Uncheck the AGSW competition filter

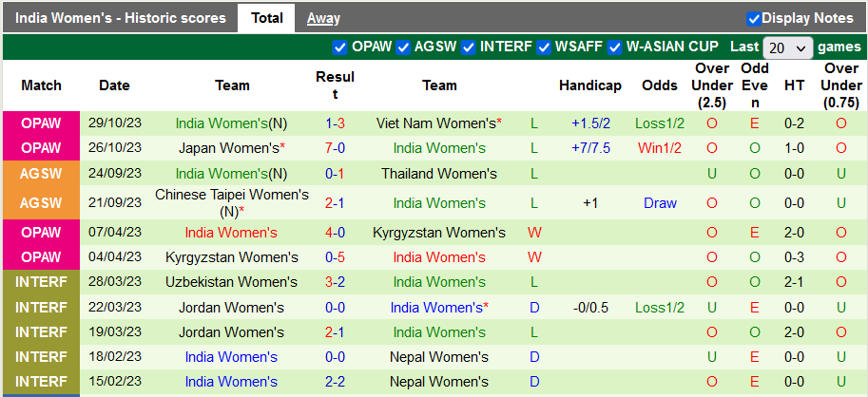coord(403,47)
